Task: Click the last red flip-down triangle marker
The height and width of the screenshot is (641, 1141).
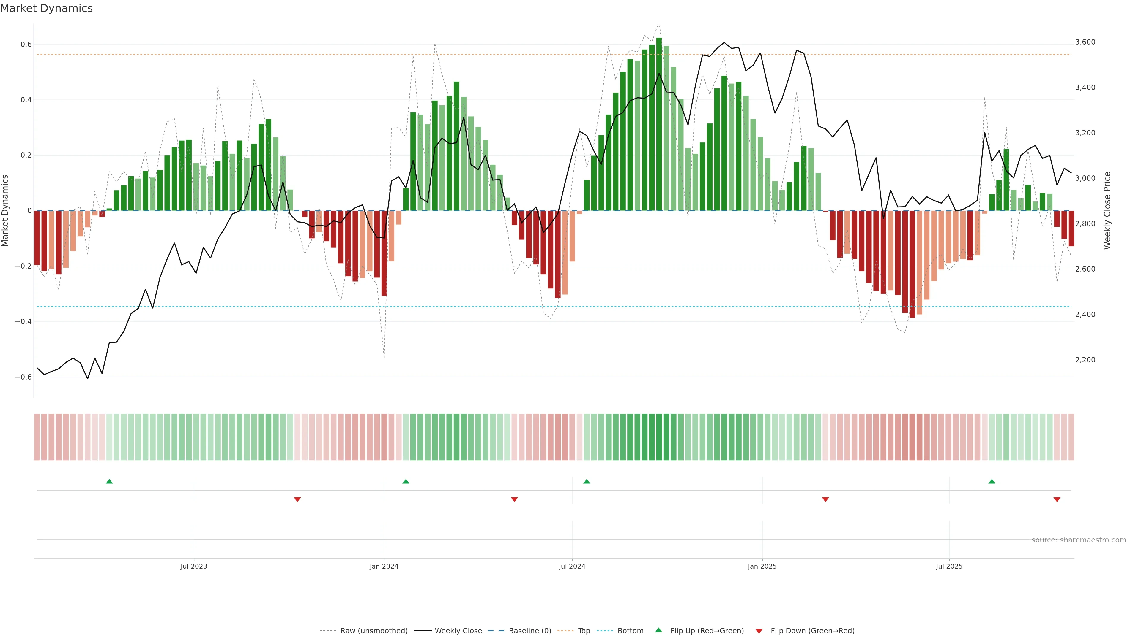Action: 1057,499
